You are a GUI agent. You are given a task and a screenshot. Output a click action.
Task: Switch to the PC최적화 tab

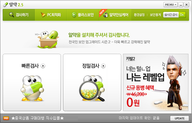(51, 15)
